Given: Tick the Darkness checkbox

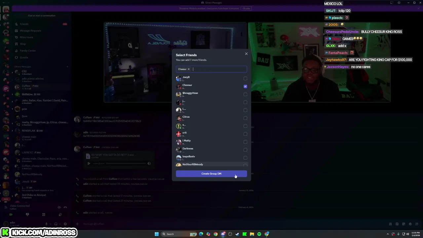Looking at the screenshot, I should tap(245, 150).
